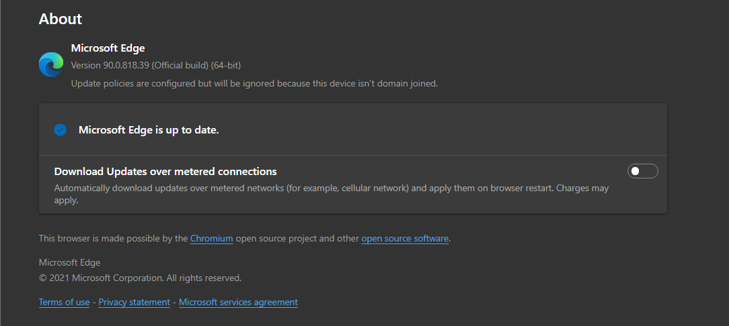Image resolution: width=729 pixels, height=326 pixels.
Task: Open the Terms of use link
Action: (64, 302)
